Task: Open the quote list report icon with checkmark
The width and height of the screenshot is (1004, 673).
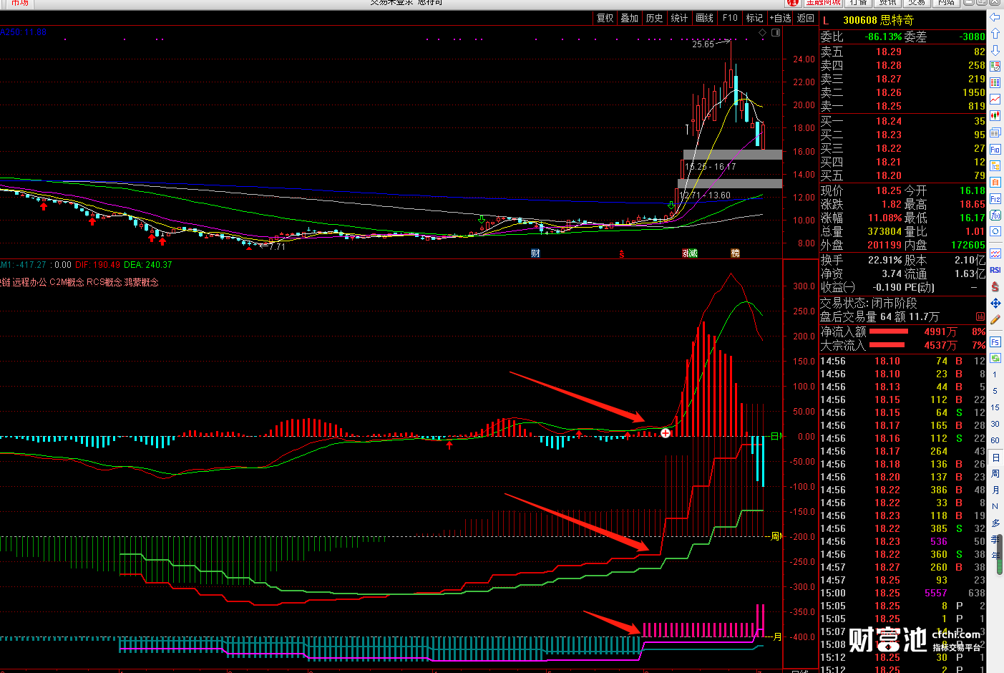Action: point(995,67)
